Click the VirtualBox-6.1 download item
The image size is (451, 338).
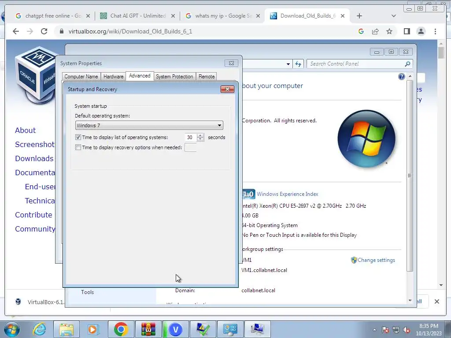point(40,302)
